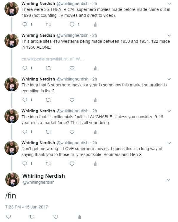The width and height of the screenshot is (178, 222).
Task: Open the dropdown chevron on the /fin tweet
Action: tap(168, 180)
